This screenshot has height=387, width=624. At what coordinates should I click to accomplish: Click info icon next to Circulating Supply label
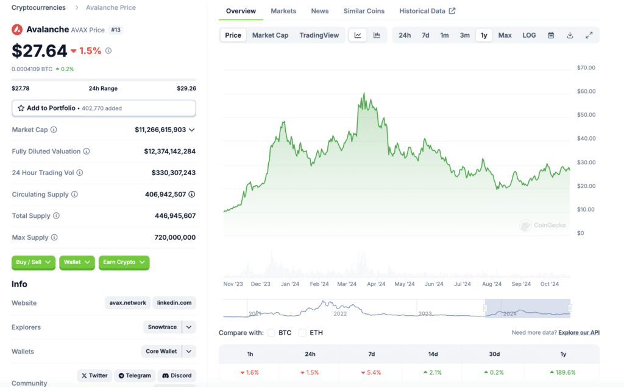[x=74, y=194]
